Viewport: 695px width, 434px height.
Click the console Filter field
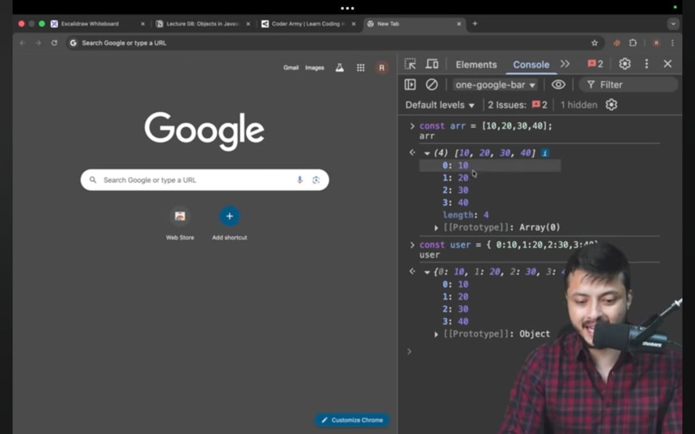628,84
